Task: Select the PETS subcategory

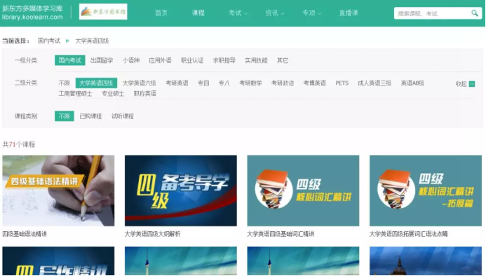Action: pyautogui.click(x=342, y=83)
